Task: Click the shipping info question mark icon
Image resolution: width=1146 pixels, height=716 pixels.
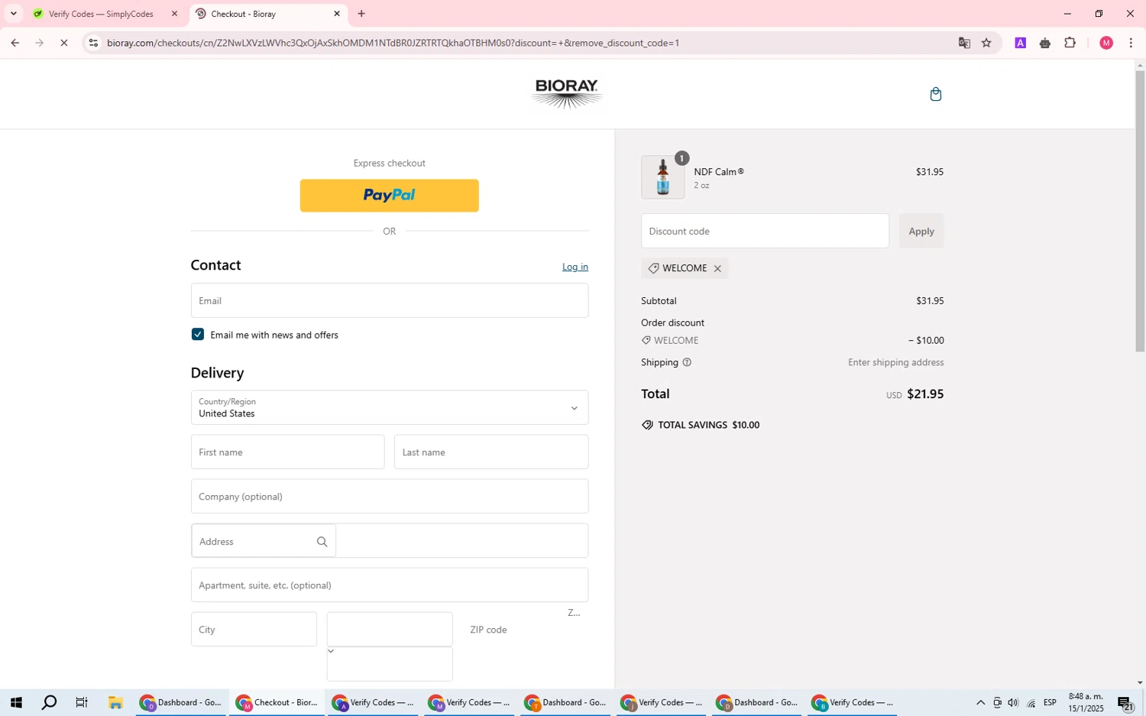Action: pos(687,362)
